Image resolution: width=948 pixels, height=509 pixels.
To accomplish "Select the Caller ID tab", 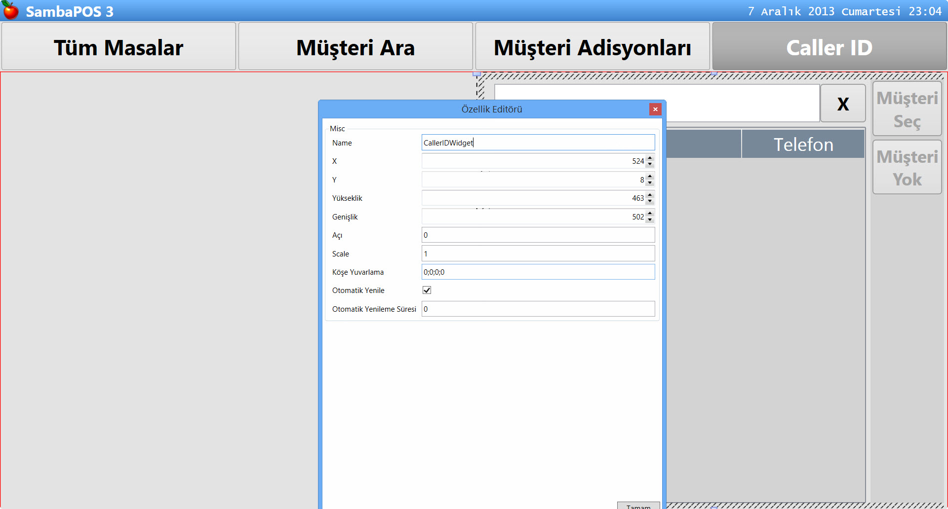I will (x=829, y=47).
